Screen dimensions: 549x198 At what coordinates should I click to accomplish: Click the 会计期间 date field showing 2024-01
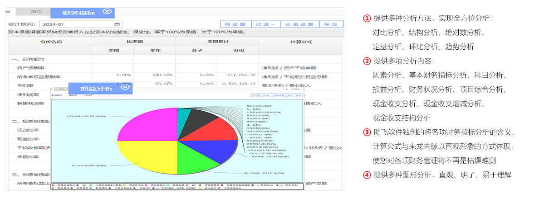click(x=81, y=24)
